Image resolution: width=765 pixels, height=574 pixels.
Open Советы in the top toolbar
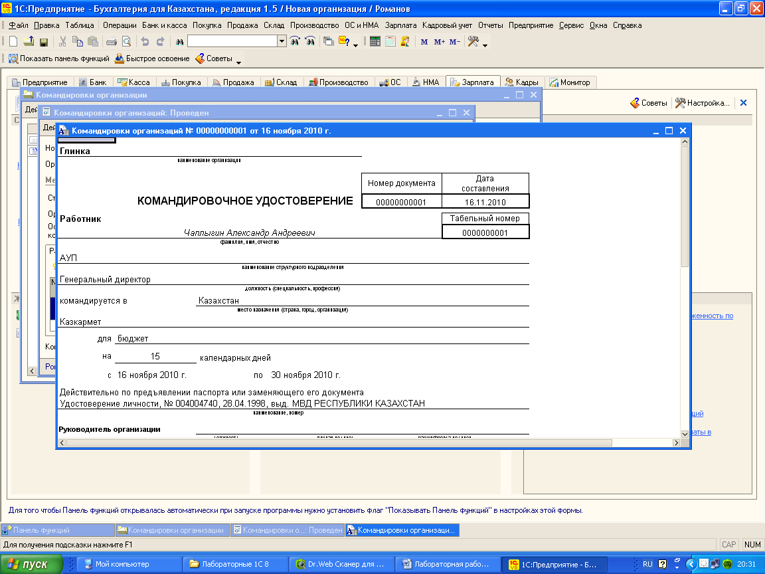[214, 58]
